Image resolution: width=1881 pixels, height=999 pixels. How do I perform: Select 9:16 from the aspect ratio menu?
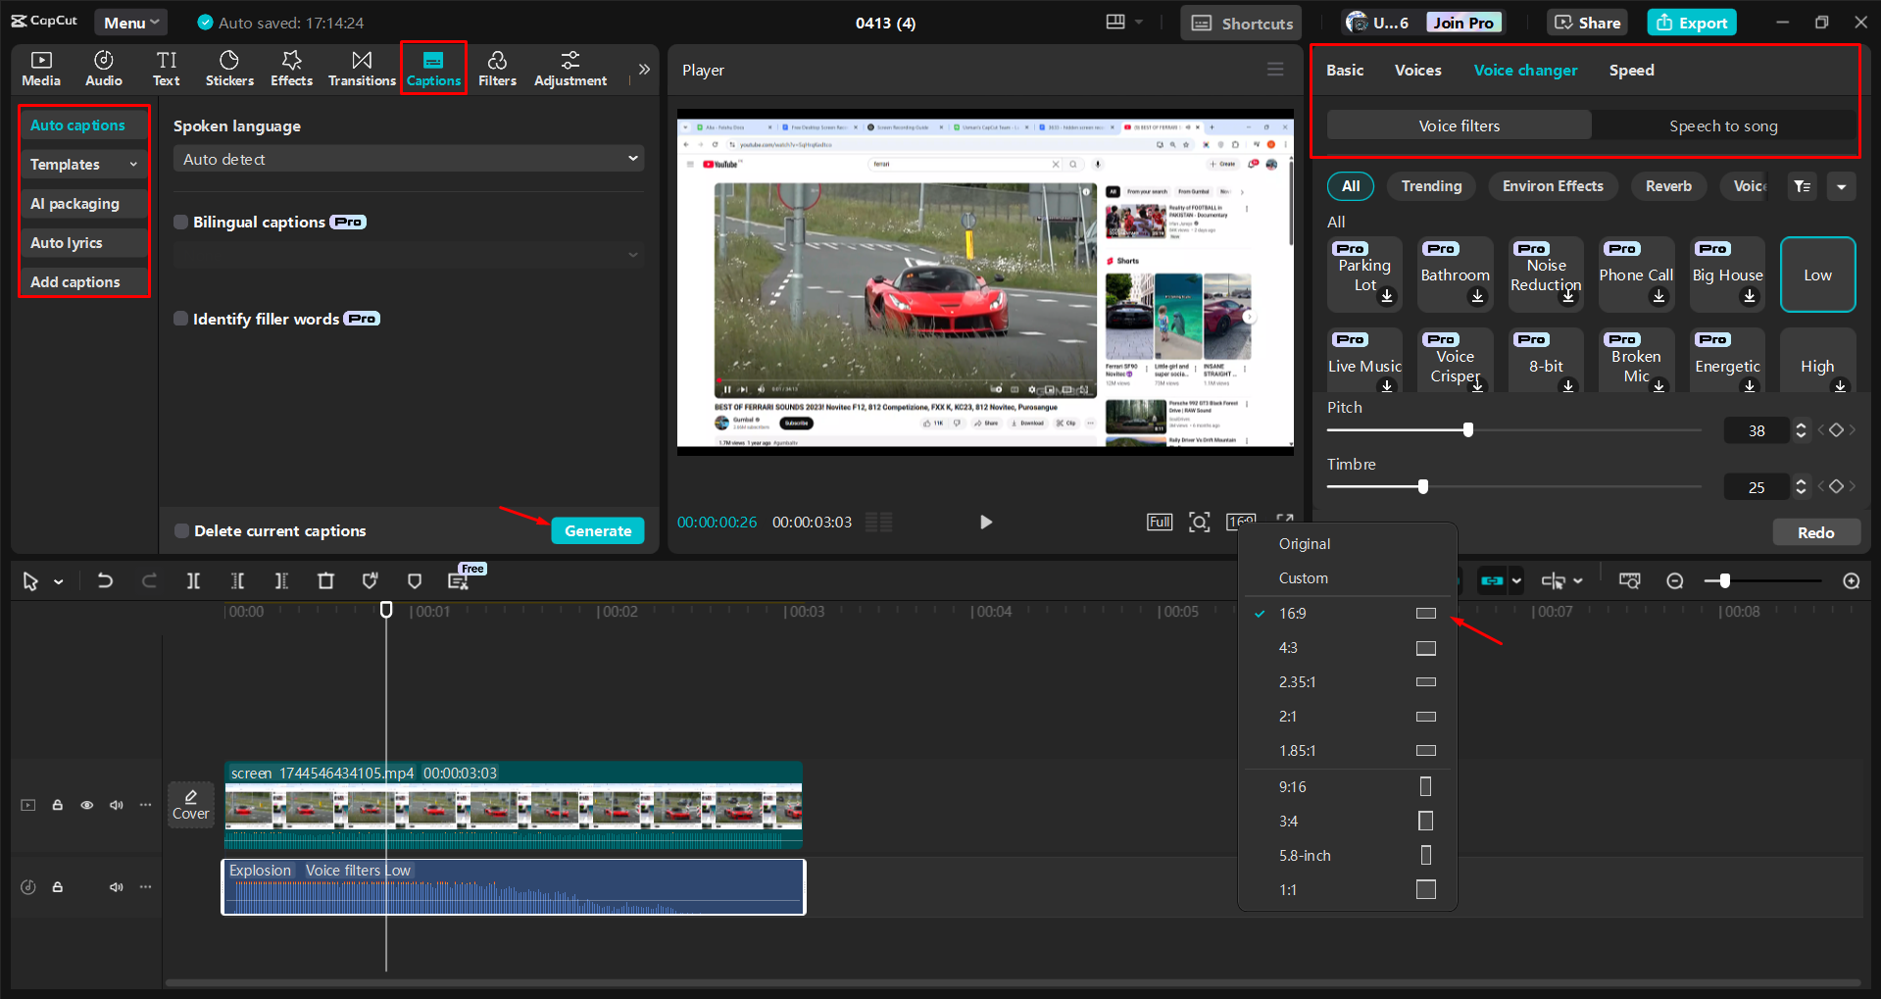[1293, 785]
